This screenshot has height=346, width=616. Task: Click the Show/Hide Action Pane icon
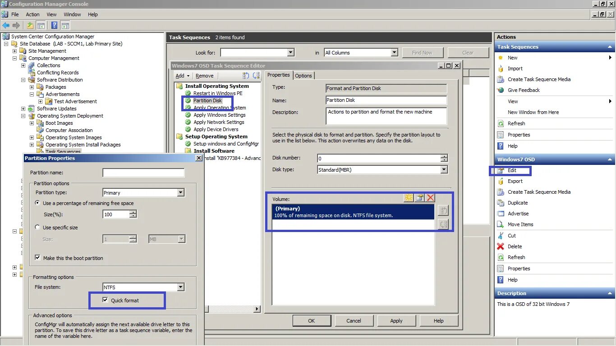(65, 26)
